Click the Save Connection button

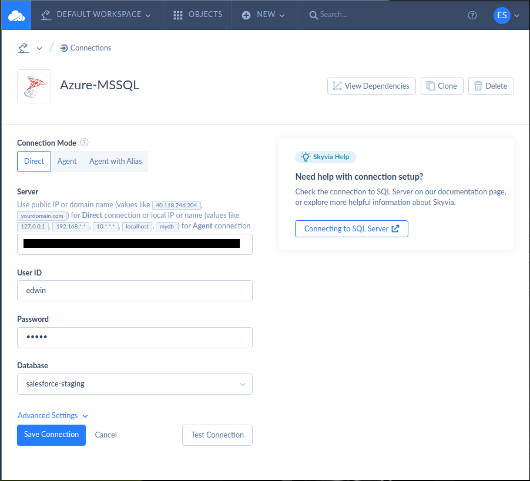click(x=51, y=435)
